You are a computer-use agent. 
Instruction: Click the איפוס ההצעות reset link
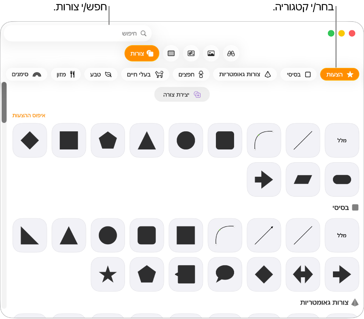[x=29, y=115]
